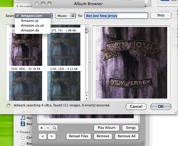
Task: Select Amazon.de search site option
Action: click(33, 30)
